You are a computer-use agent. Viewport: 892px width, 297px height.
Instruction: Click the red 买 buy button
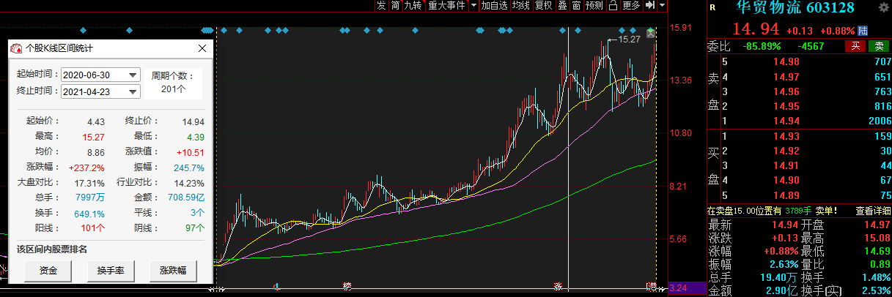[854, 46]
